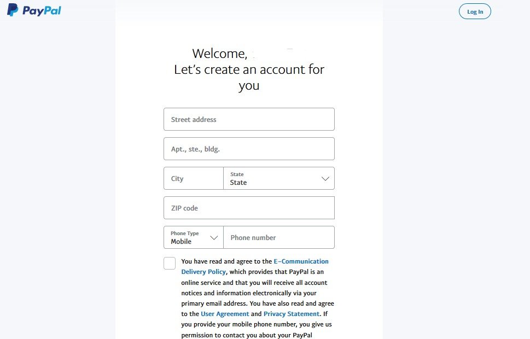
Task: Click the Mobile value in Phone Type
Action: 181,241
